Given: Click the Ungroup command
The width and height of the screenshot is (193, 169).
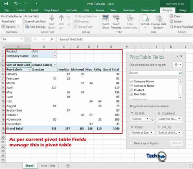Looking at the screenshot, I should [81, 22].
